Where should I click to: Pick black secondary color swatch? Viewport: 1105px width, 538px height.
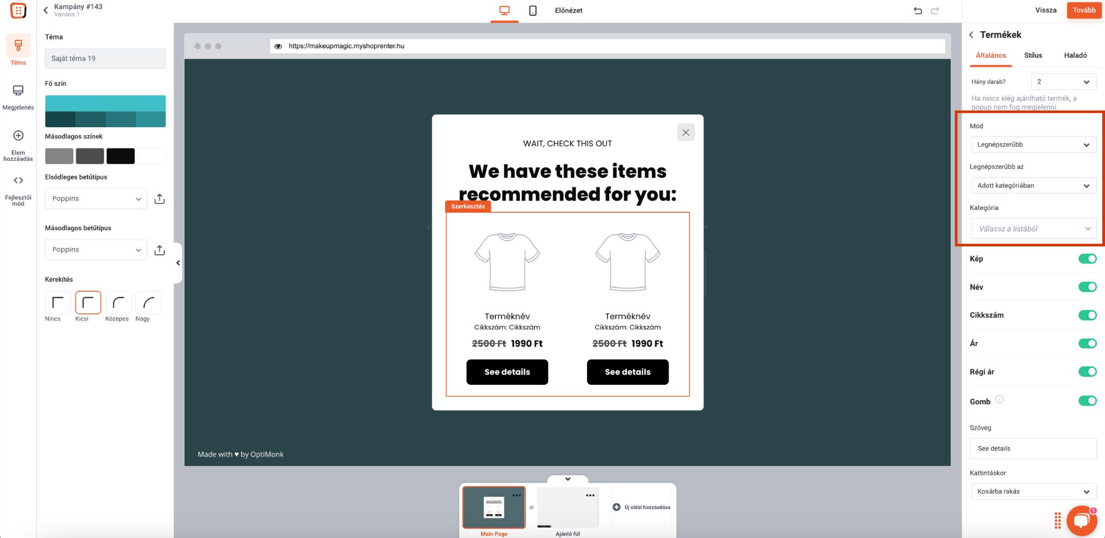click(x=120, y=156)
